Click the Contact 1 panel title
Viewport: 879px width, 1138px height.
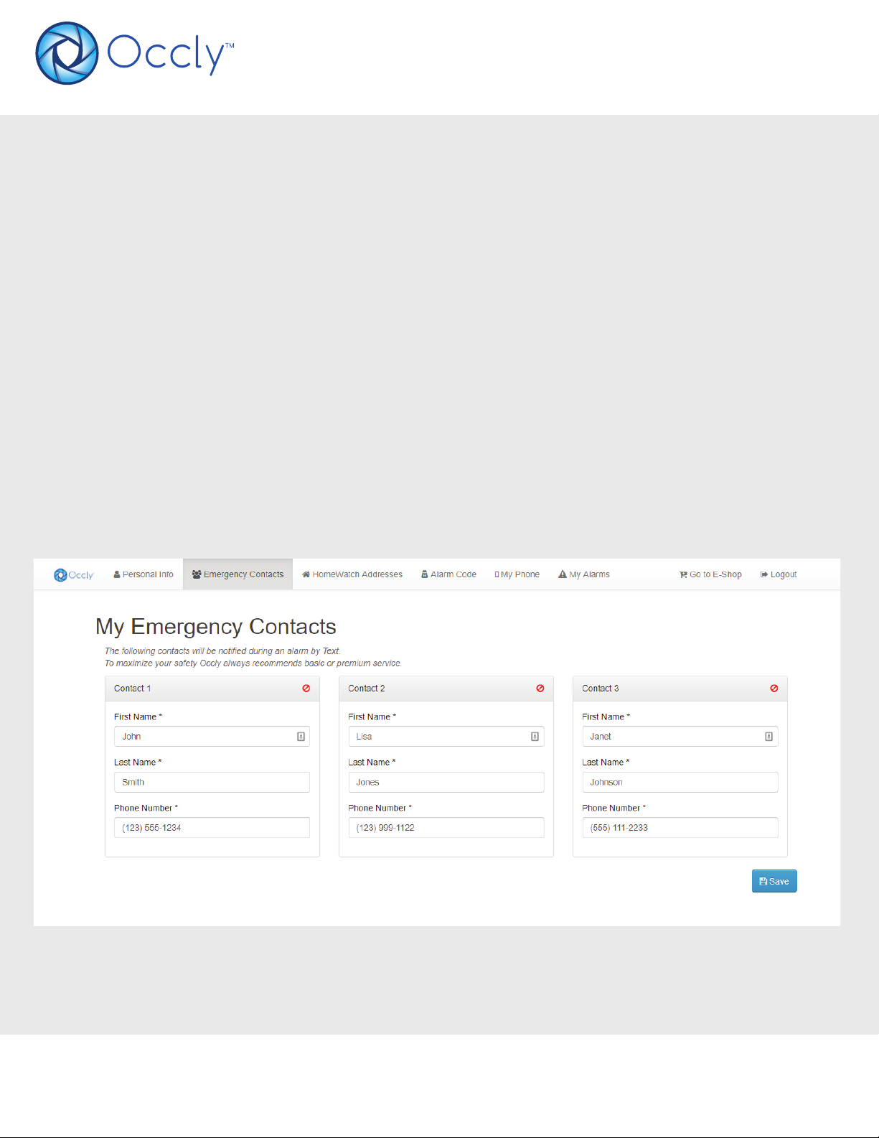click(x=132, y=688)
